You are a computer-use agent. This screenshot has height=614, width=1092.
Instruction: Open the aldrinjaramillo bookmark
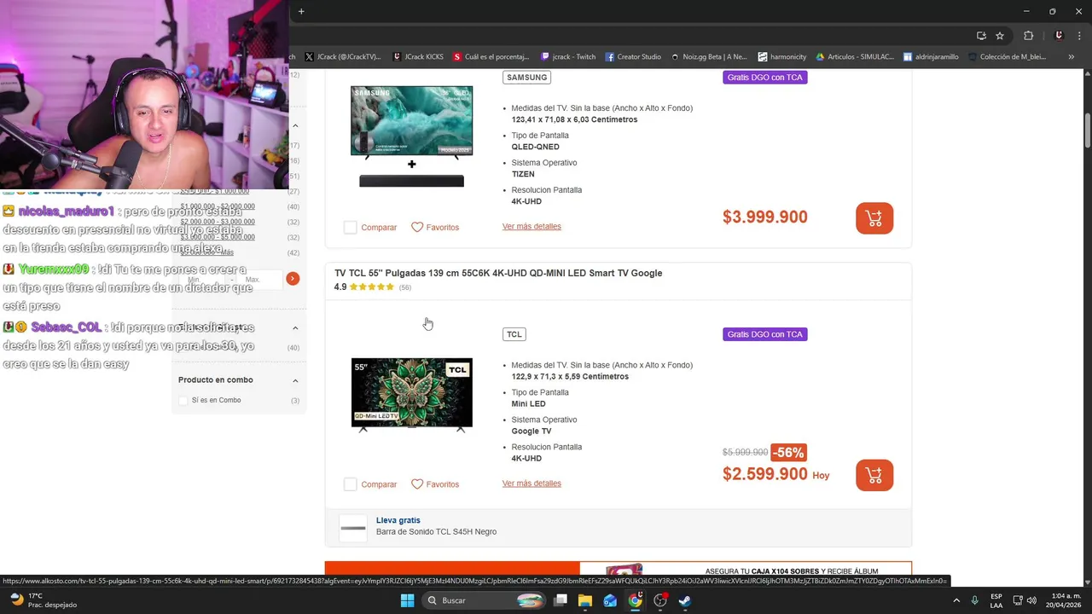coord(931,57)
